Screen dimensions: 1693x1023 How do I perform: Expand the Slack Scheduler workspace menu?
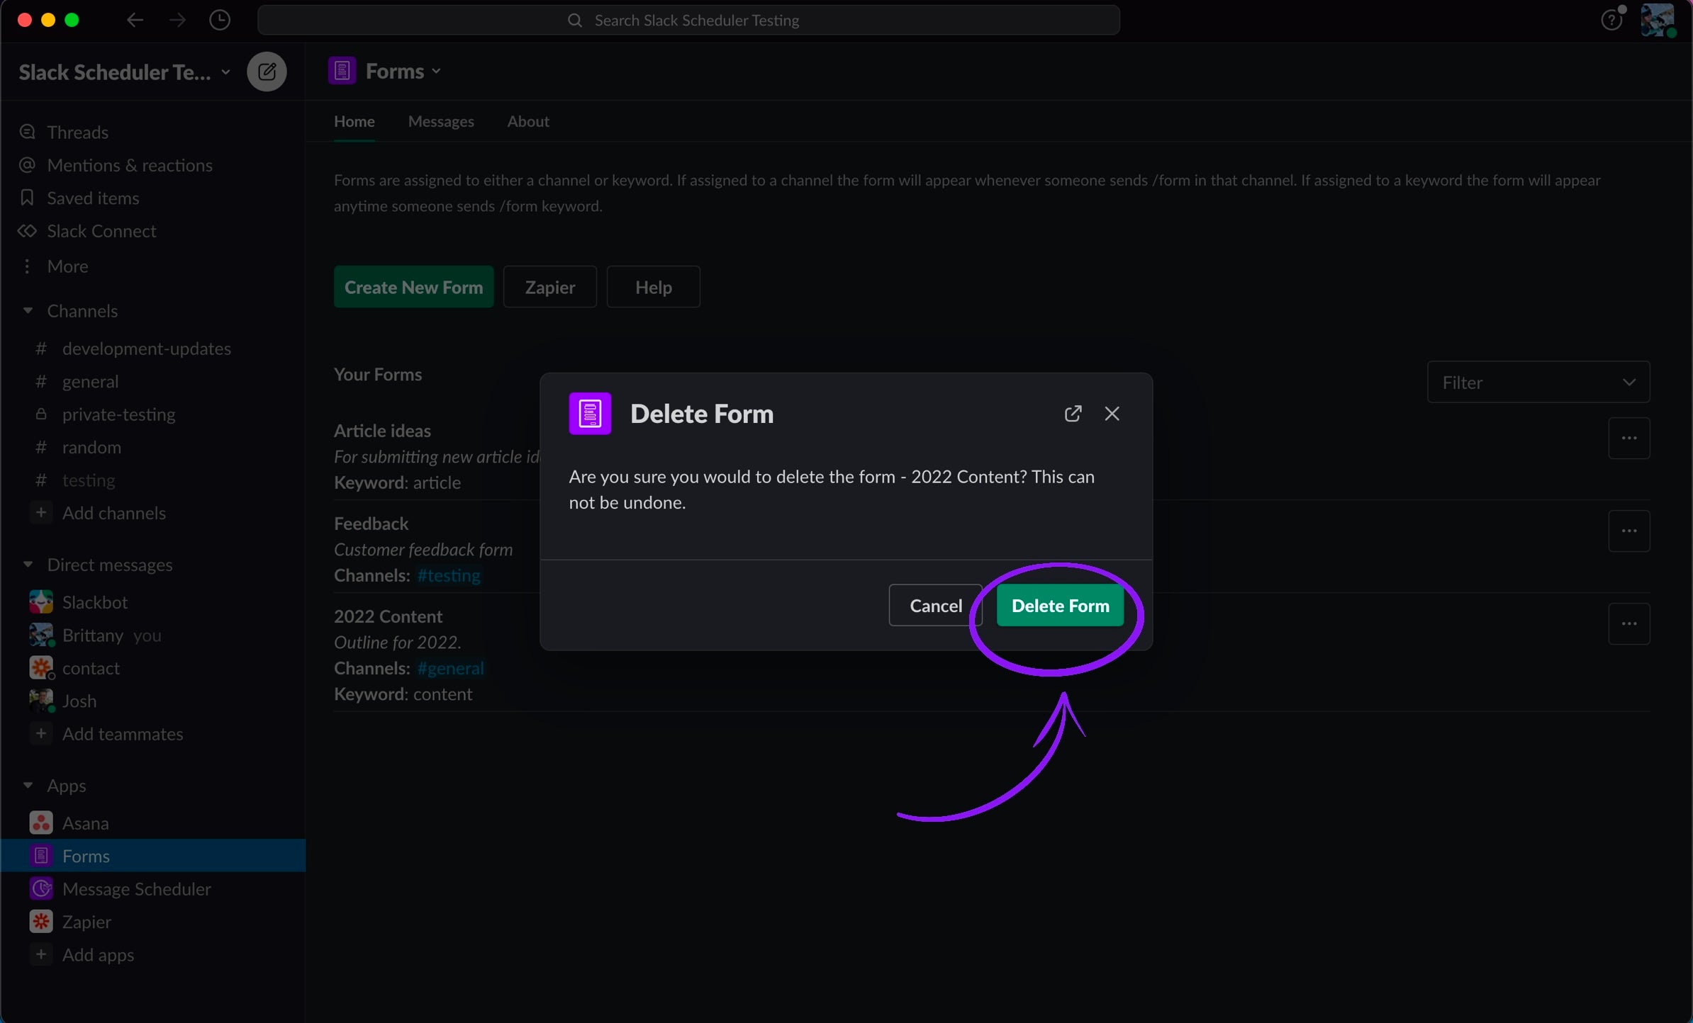[x=124, y=72]
